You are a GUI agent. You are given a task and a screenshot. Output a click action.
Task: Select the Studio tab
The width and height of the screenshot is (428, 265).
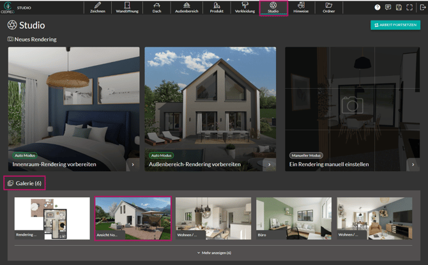[273, 8]
